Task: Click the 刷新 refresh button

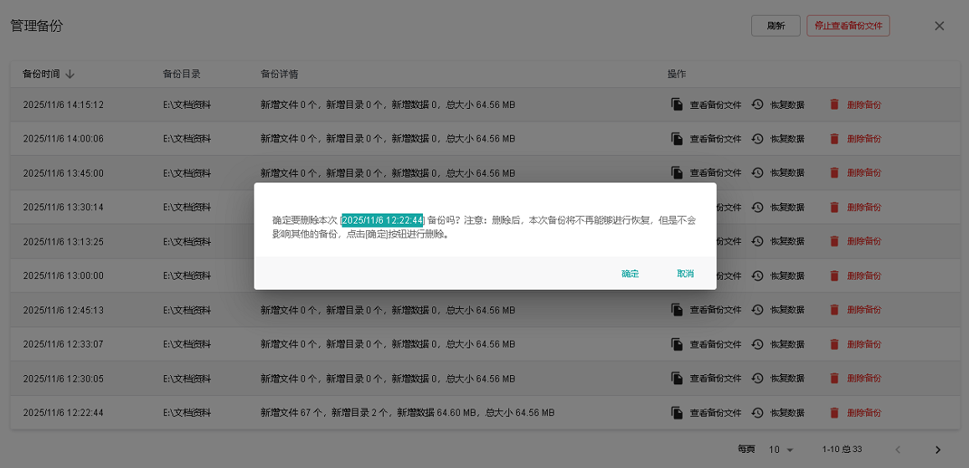Action: coord(776,26)
